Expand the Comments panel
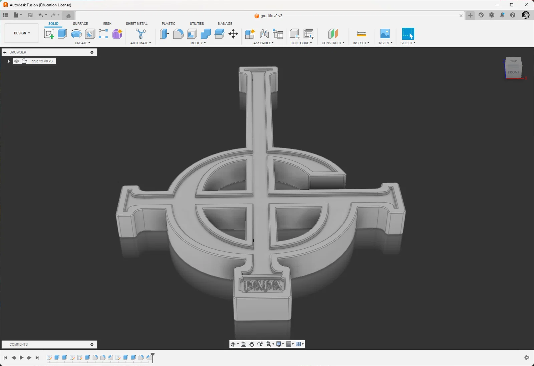534x366 pixels. coord(92,344)
